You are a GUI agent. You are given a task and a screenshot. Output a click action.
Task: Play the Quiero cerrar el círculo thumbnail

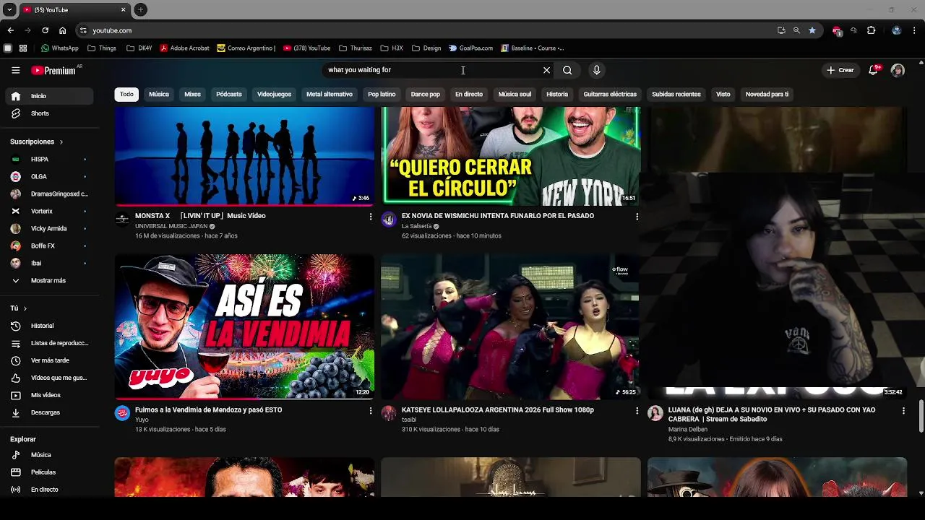click(510, 156)
